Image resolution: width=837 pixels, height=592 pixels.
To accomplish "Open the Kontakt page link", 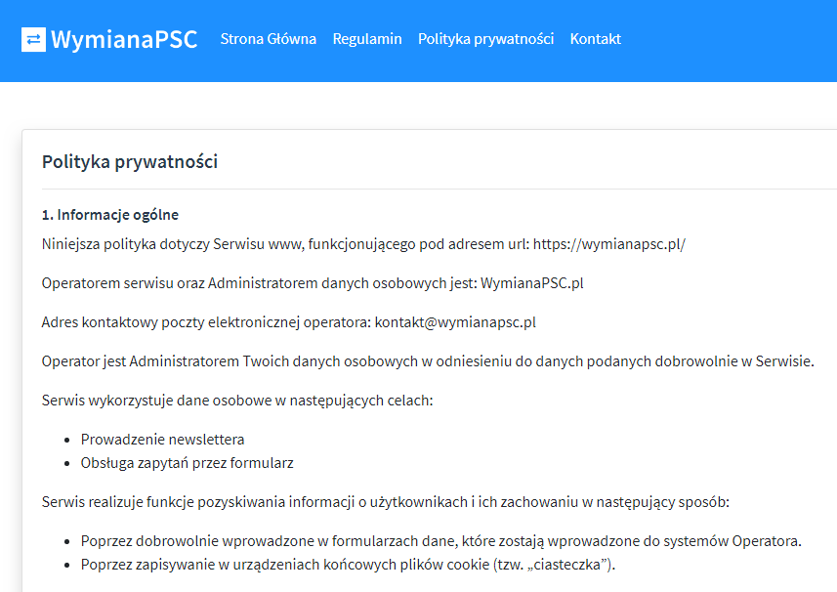I will click(595, 39).
